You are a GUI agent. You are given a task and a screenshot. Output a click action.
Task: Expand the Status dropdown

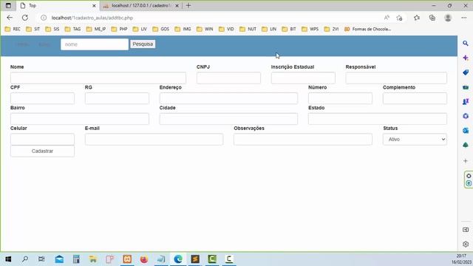pyautogui.click(x=415, y=140)
